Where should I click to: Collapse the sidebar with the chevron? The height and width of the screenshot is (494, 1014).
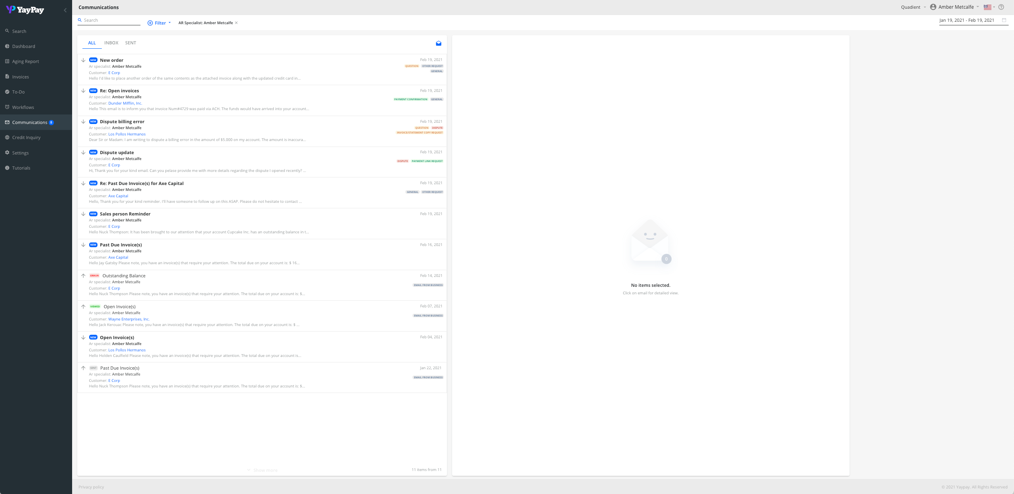click(x=65, y=10)
